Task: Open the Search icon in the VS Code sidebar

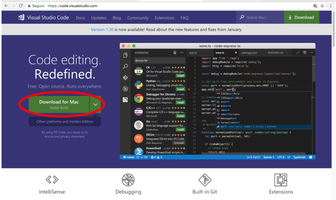Action: pyautogui.click(x=125, y=66)
